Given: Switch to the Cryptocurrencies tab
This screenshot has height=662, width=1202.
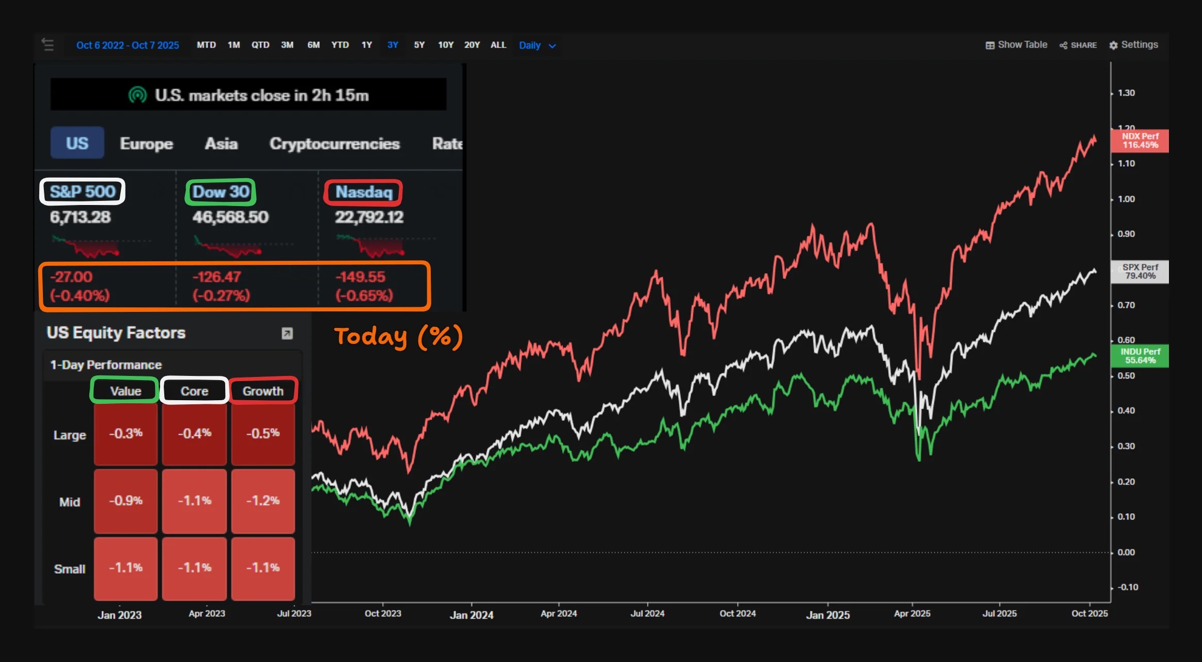Looking at the screenshot, I should tap(335, 144).
